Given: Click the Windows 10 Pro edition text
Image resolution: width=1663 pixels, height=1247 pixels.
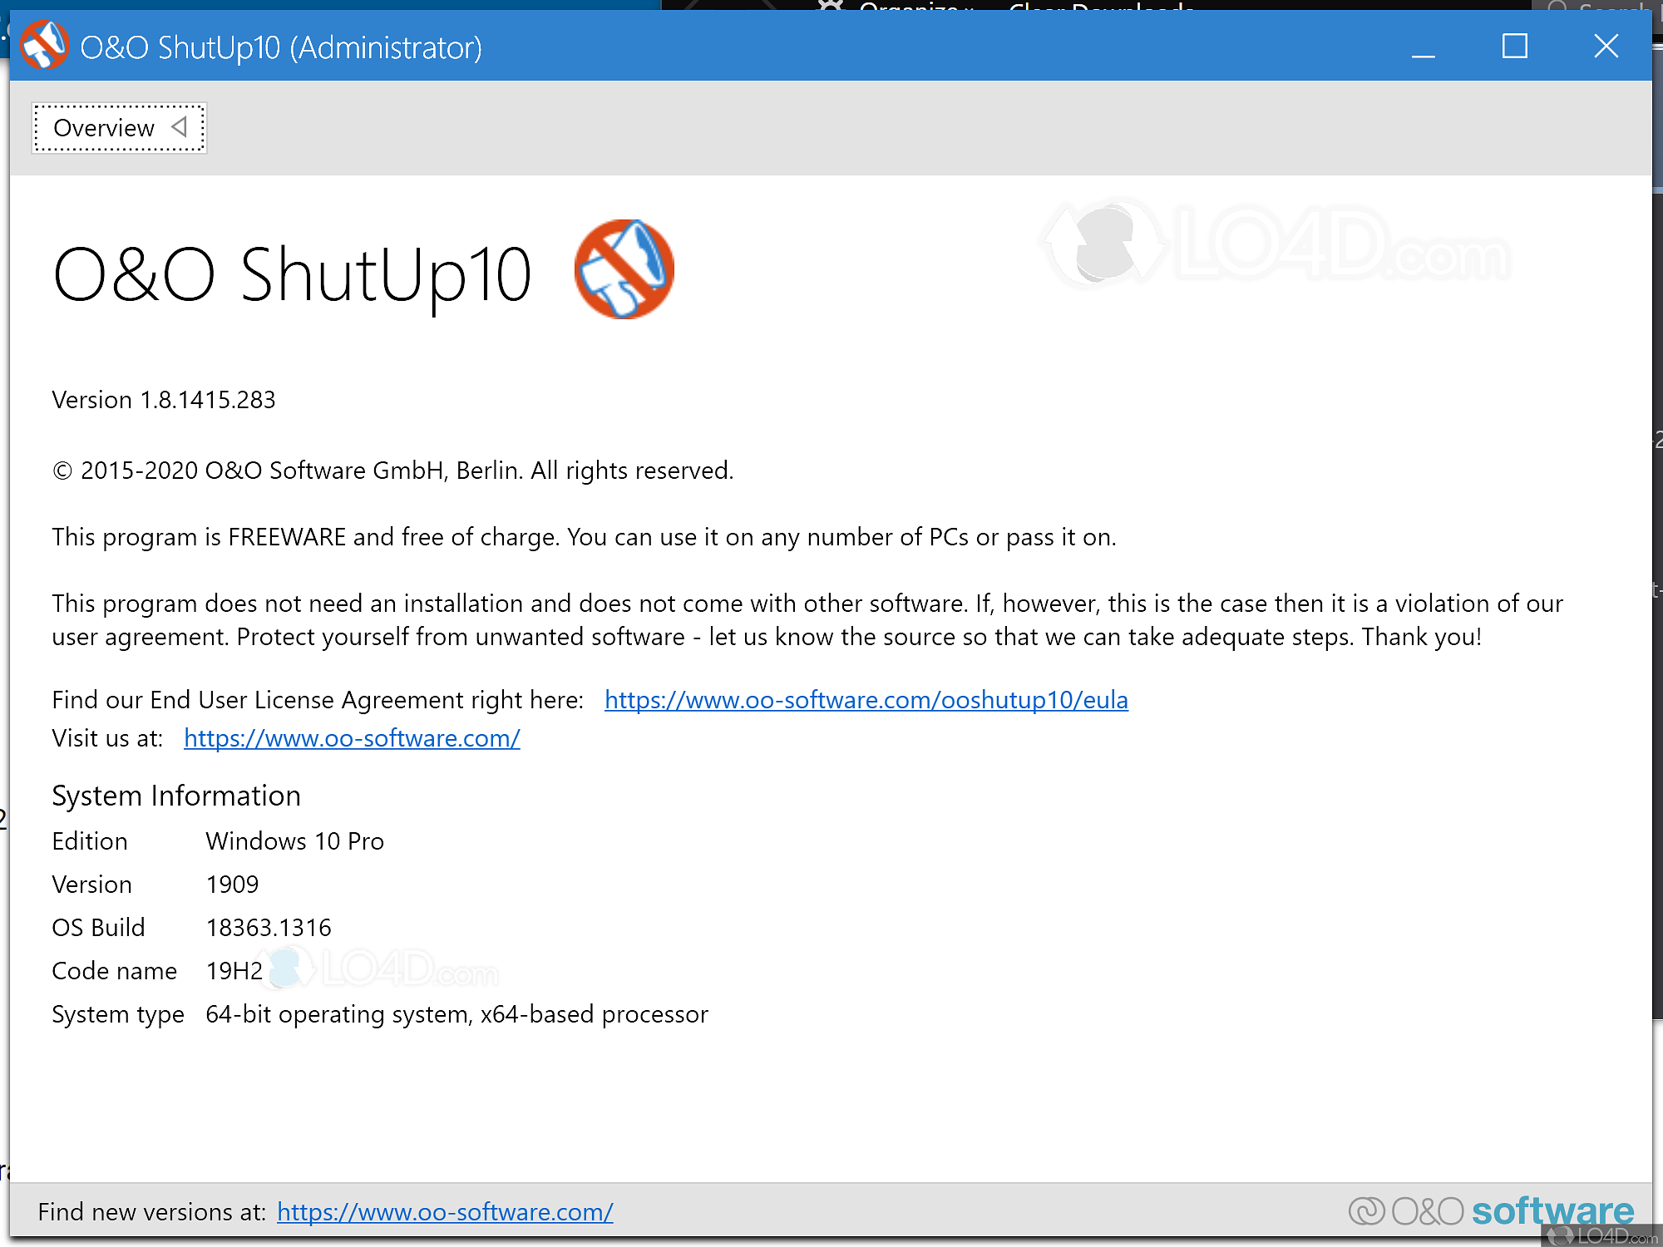Looking at the screenshot, I should click(x=295, y=841).
